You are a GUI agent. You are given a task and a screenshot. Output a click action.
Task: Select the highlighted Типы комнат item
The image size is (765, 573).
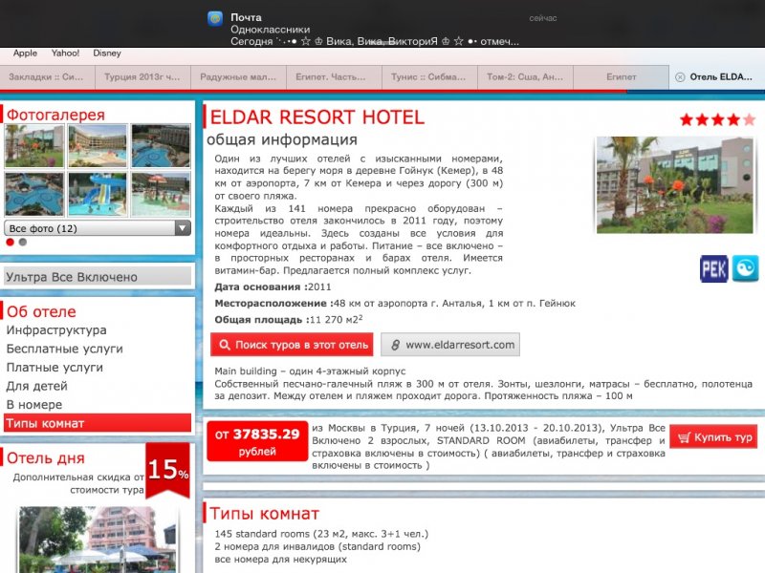click(98, 423)
